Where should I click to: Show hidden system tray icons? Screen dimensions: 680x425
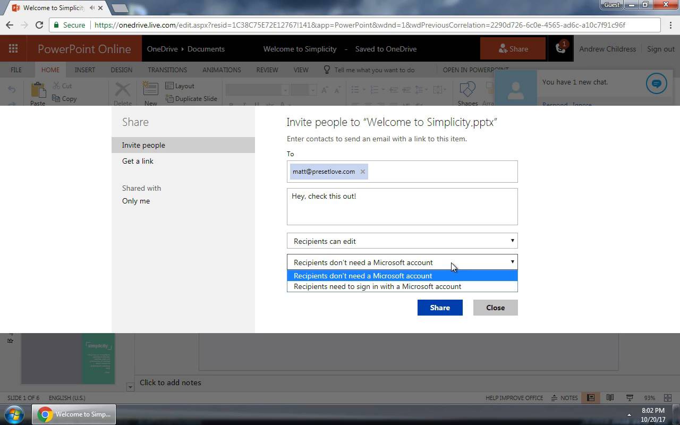(629, 415)
